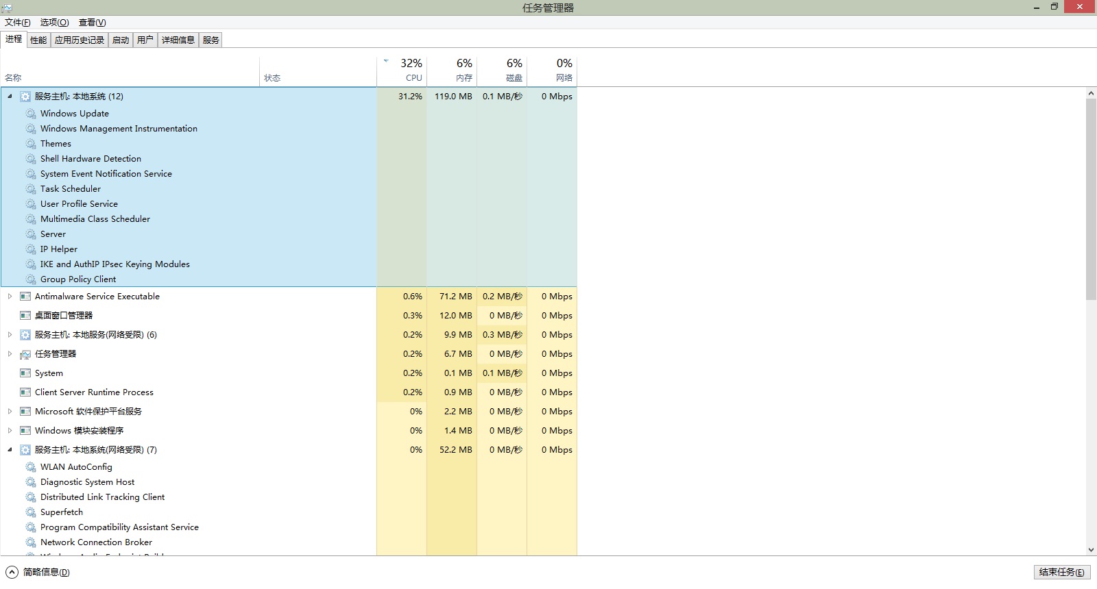Click icon of 服务主机: 本地系统 (12)
This screenshot has width=1097, height=589.
(x=25, y=97)
